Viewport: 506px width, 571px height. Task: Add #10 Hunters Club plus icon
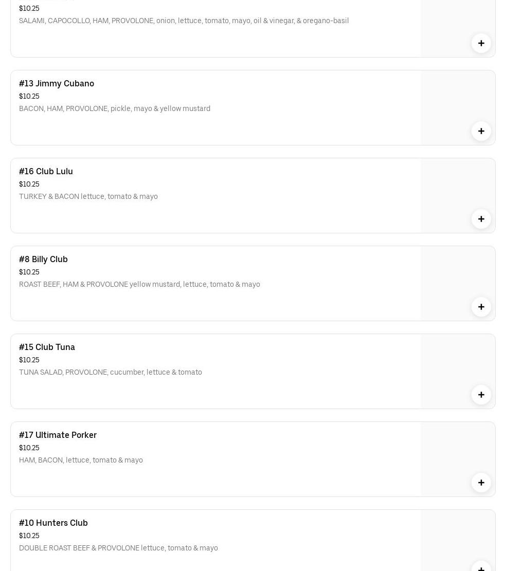tap(481, 567)
